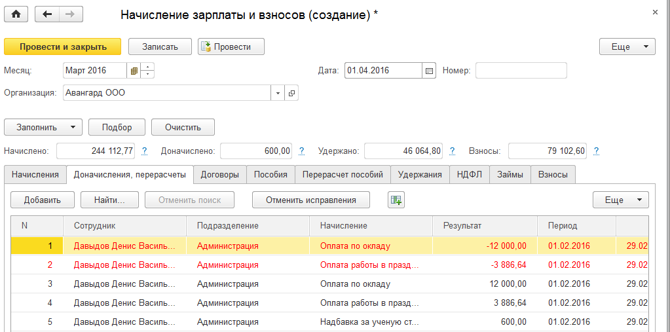Screen dimensions: 670x332
Task: Decrease month with the down stepper
Action: pyautogui.click(x=147, y=75)
